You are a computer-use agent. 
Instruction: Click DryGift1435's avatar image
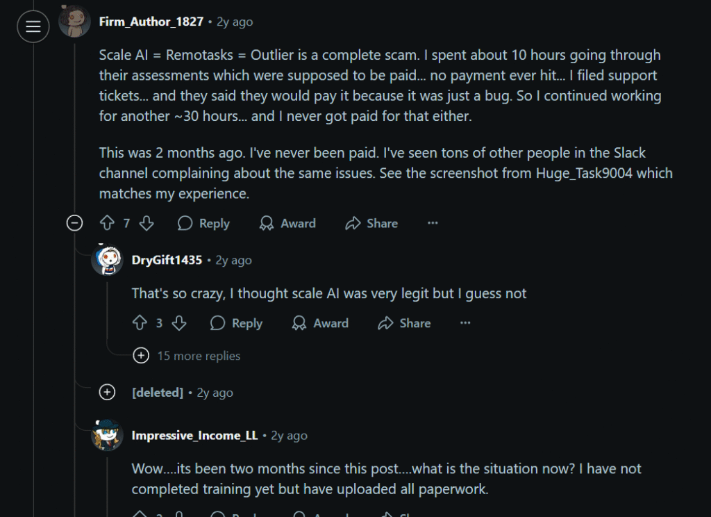(107, 261)
